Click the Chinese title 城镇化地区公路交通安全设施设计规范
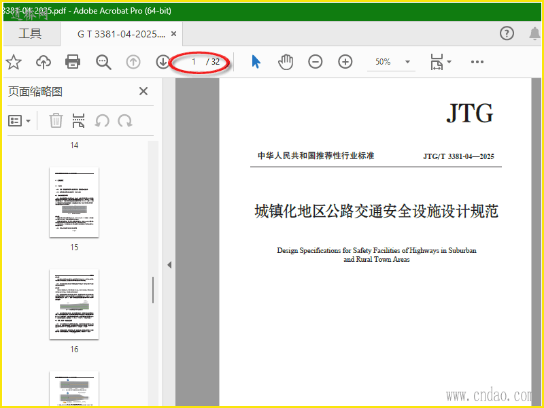The image size is (544, 408). (377, 211)
